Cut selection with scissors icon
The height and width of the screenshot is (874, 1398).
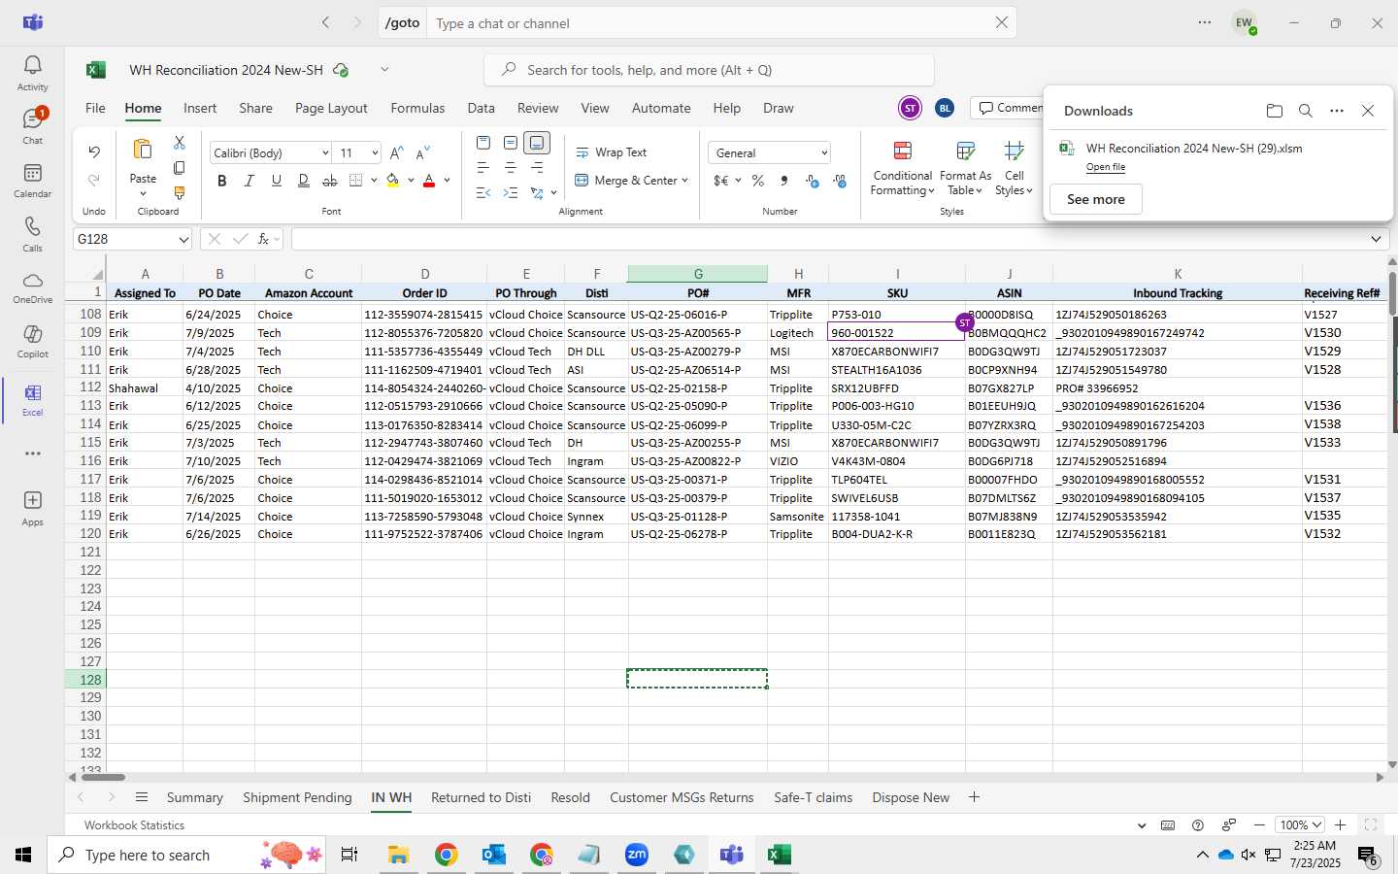coord(179,143)
